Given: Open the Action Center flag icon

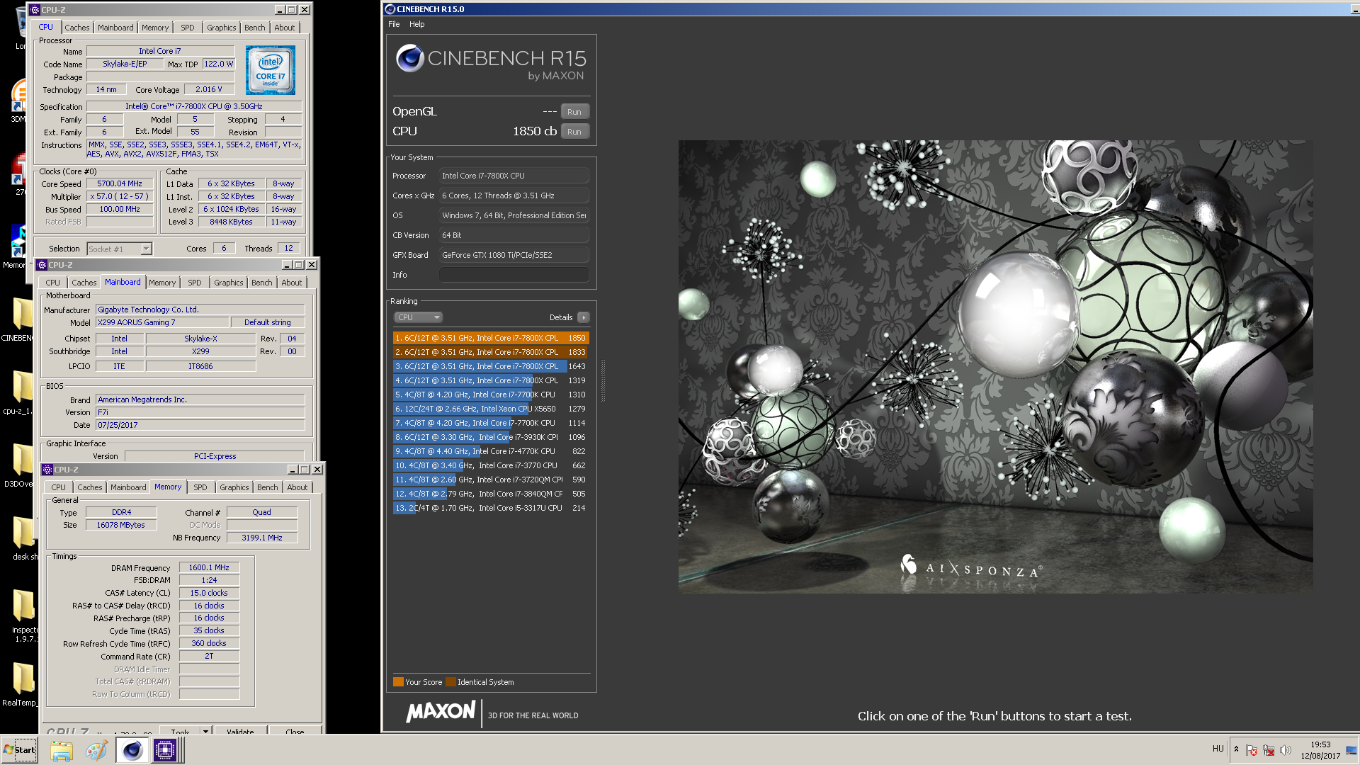Looking at the screenshot, I should [x=1252, y=750].
